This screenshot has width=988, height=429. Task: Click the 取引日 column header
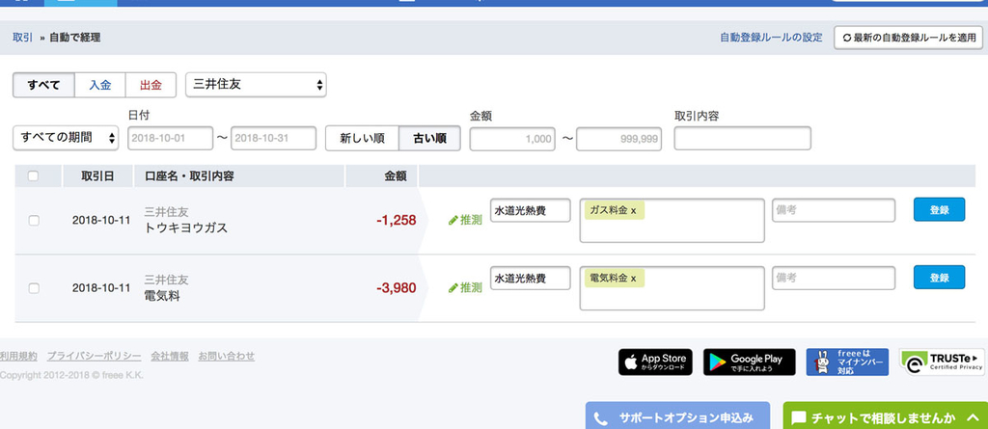tap(97, 176)
